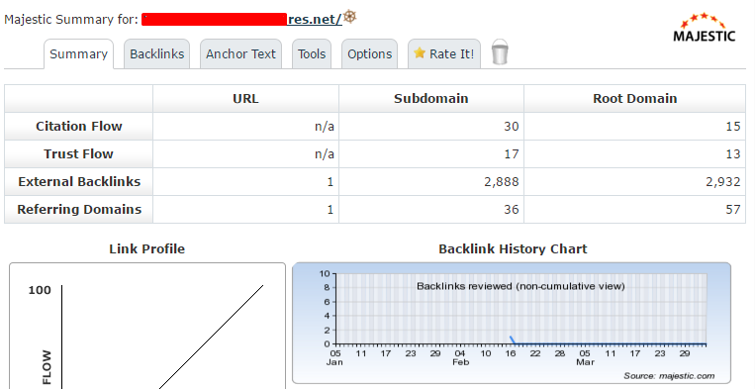This screenshot has width=755, height=389.
Task: Open the res.net/ domain link
Action: click(x=315, y=19)
